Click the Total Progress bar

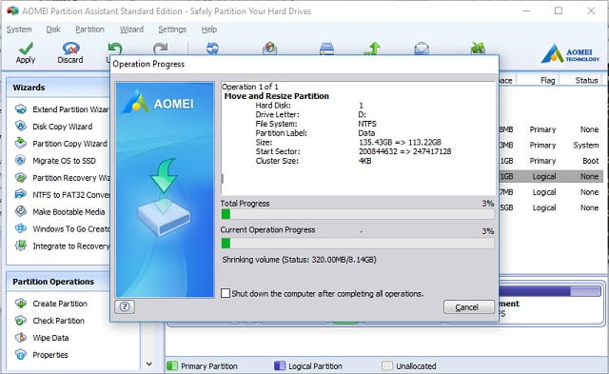358,214
